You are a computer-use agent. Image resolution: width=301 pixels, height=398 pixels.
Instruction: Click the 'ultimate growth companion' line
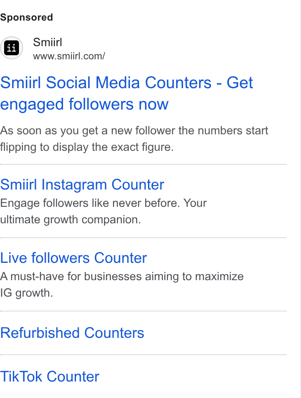pyautogui.click(x=71, y=220)
